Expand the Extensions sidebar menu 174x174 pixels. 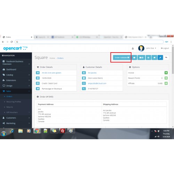pyautogui.click(x=16, y=80)
